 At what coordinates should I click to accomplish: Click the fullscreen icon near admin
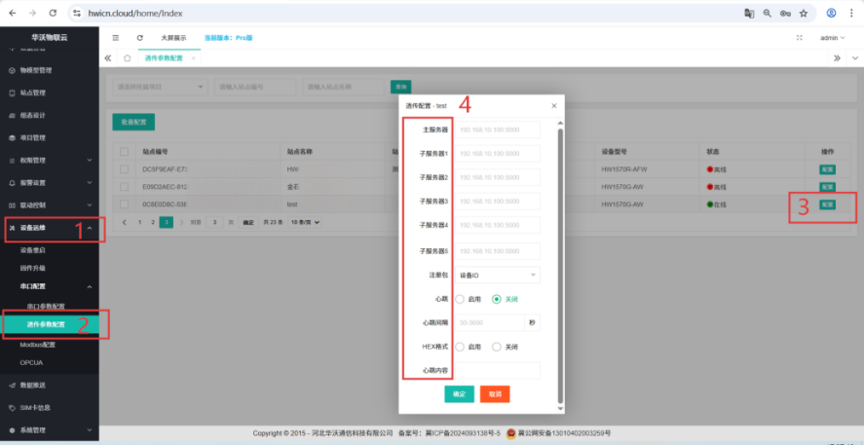(800, 38)
